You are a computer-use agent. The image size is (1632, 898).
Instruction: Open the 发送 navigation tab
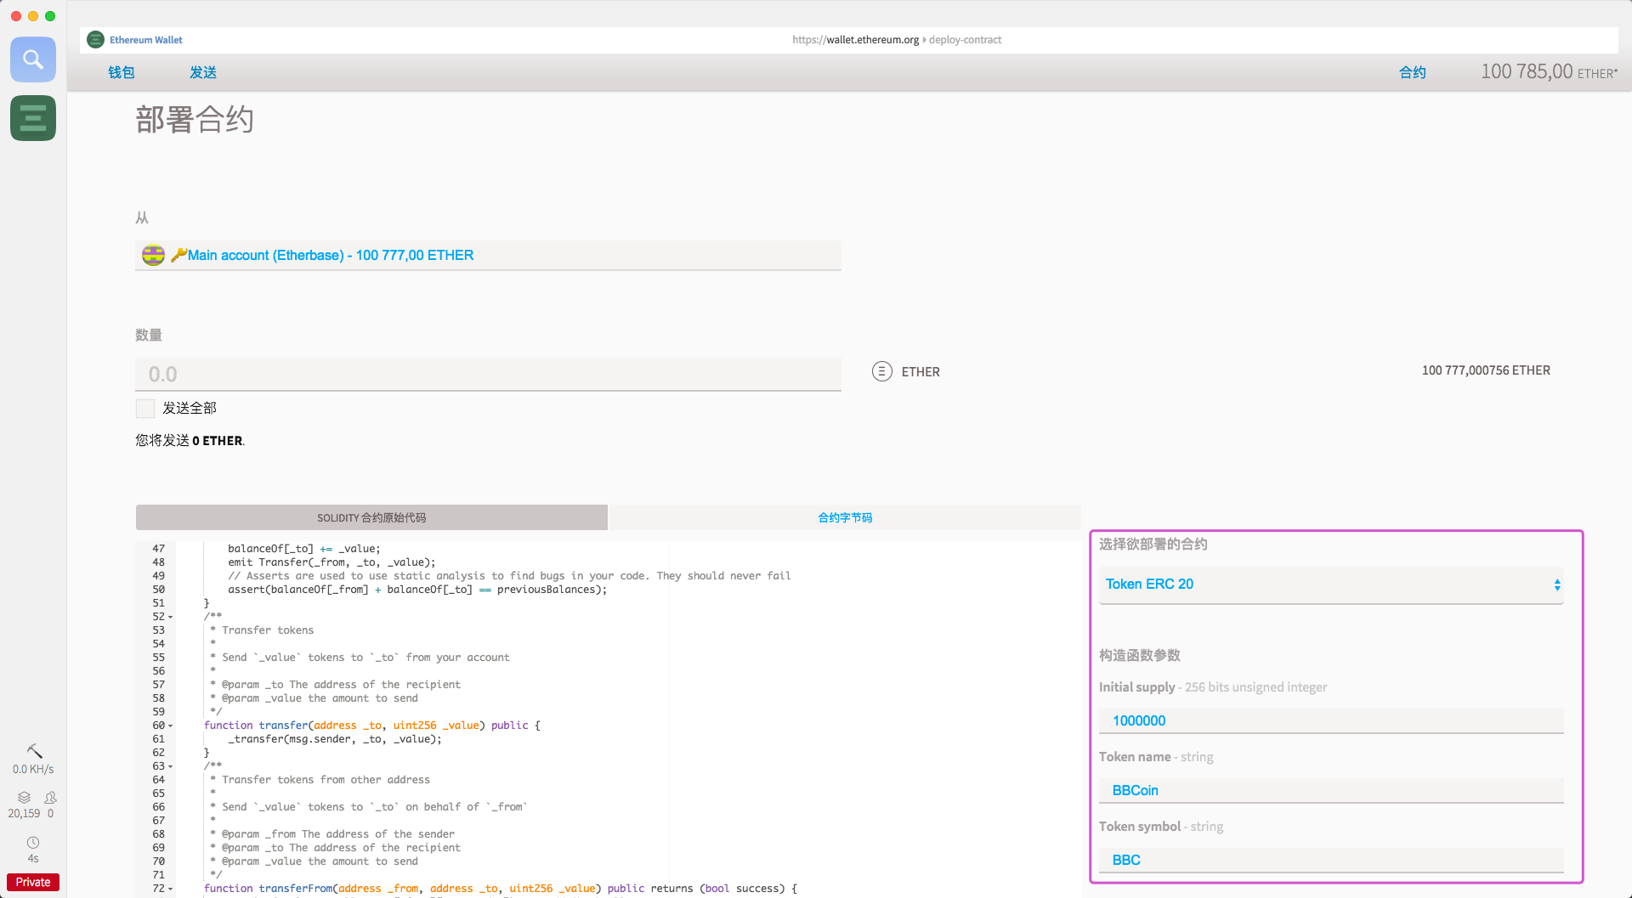(x=203, y=72)
